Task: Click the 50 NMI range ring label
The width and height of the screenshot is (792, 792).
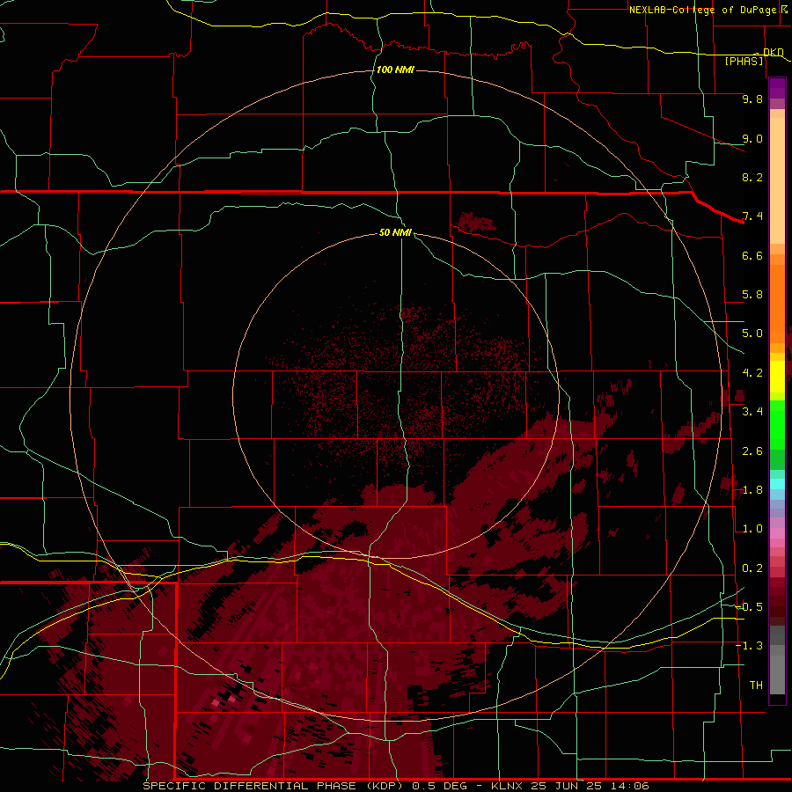Action: coord(395,232)
